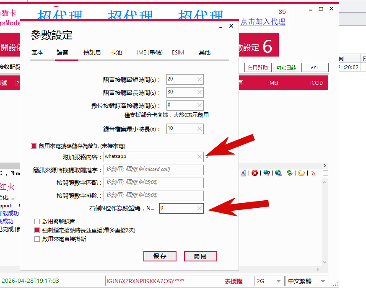Image resolution: width=366 pixels, height=292 pixels.
Task: Click the 語音接聽最短時間 input field
Action: point(185,79)
